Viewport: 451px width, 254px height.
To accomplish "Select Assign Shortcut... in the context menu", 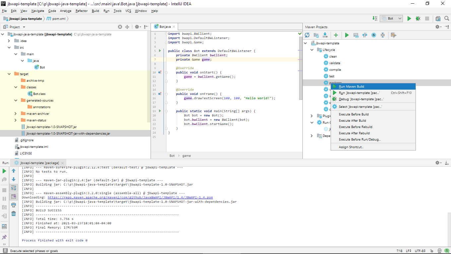I will click(x=351, y=147).
